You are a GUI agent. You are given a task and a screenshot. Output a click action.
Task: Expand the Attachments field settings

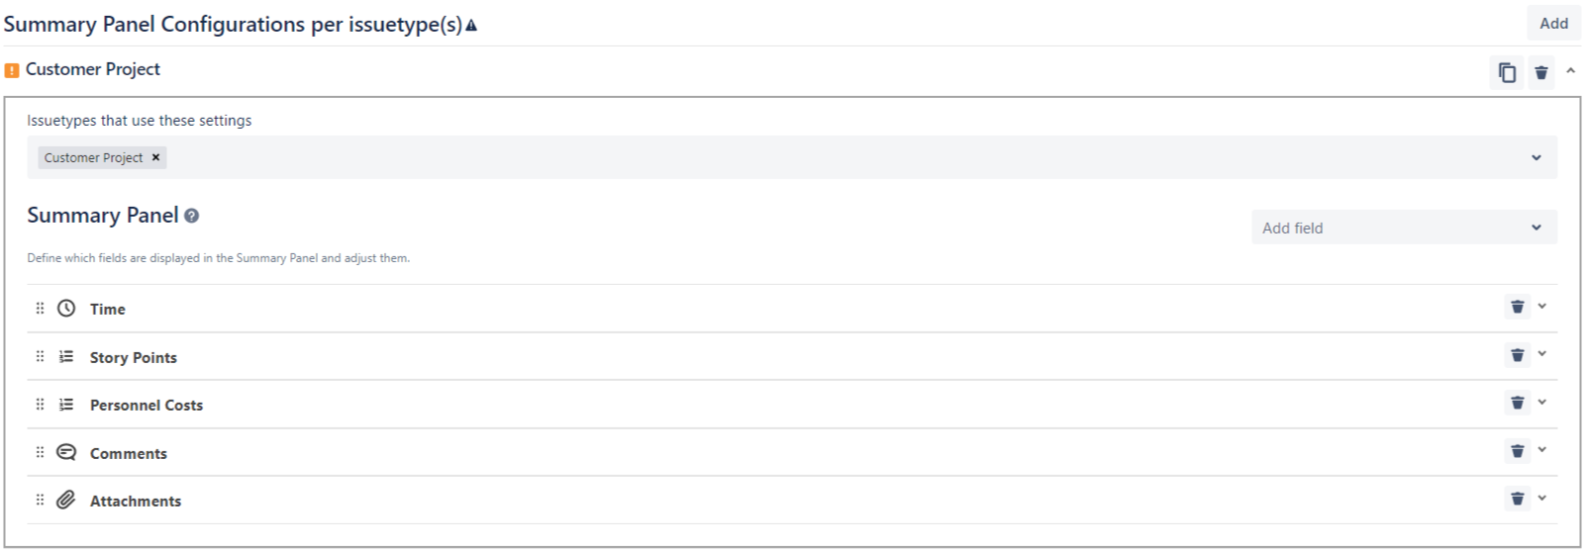pos(1542,499)
